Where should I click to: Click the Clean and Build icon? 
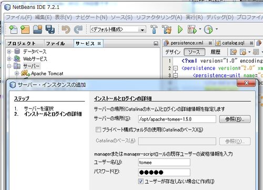click(167, 29)
